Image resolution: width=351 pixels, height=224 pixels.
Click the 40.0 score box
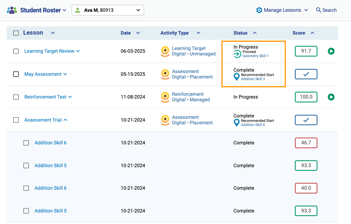306,188
